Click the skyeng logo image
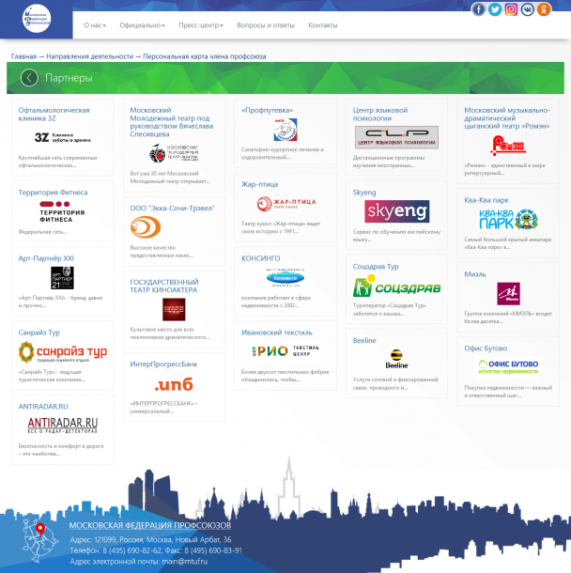 [397, 211]
